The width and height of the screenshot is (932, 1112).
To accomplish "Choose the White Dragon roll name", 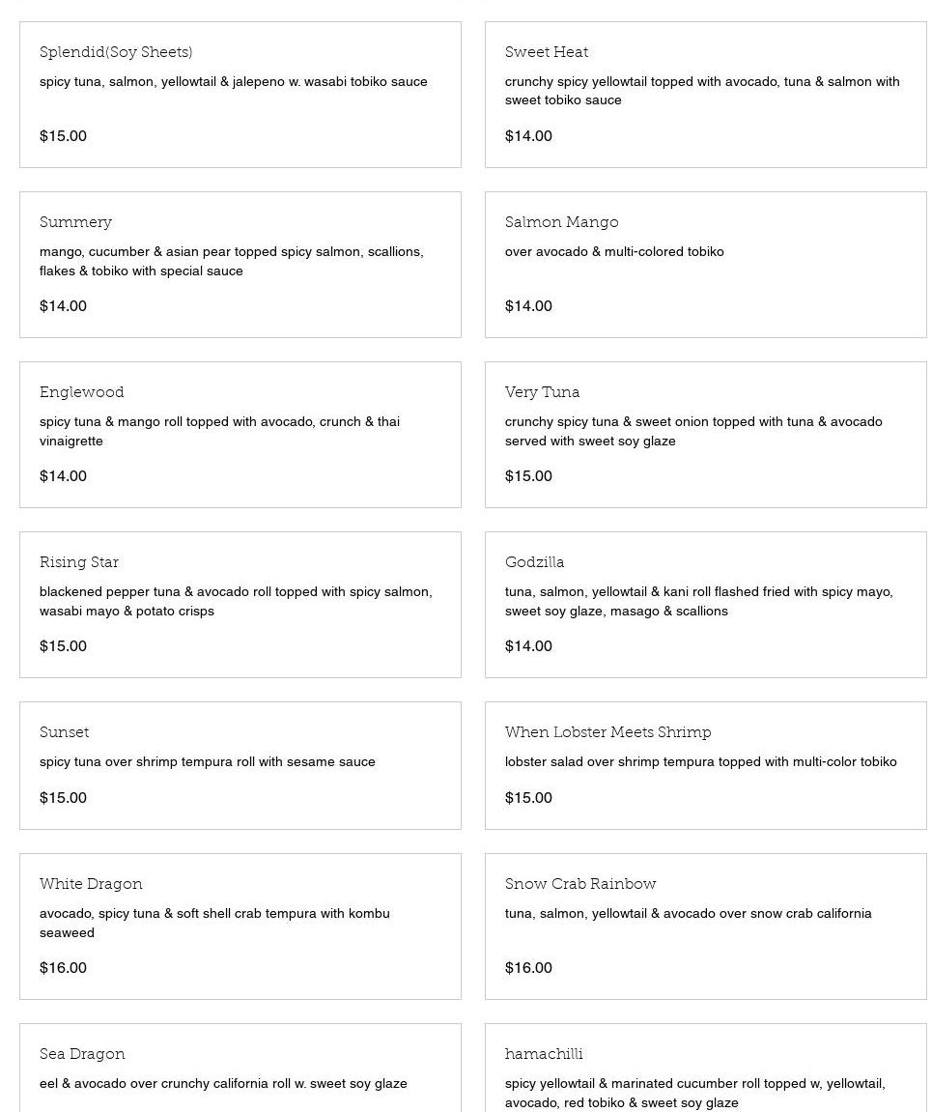I will pos(91,884).
